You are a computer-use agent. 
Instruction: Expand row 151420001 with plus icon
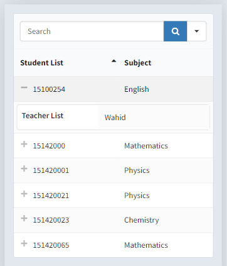24,169
